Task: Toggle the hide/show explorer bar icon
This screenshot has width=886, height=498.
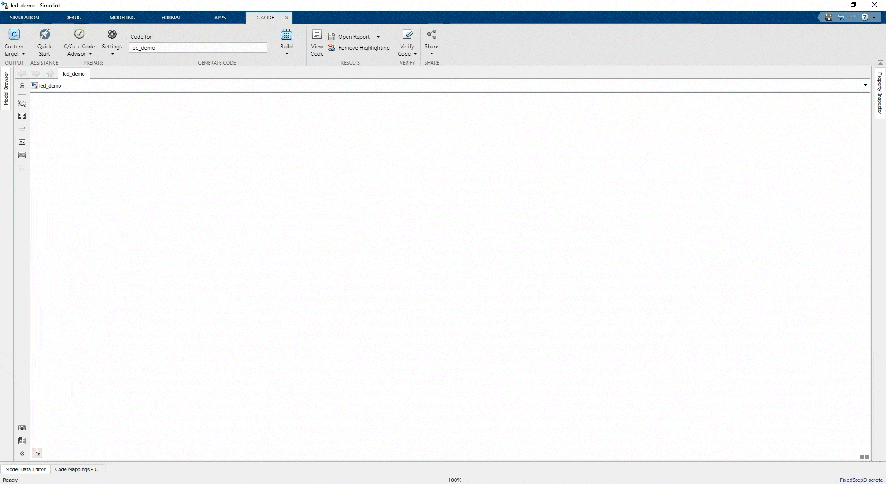Action: (22, 86)
